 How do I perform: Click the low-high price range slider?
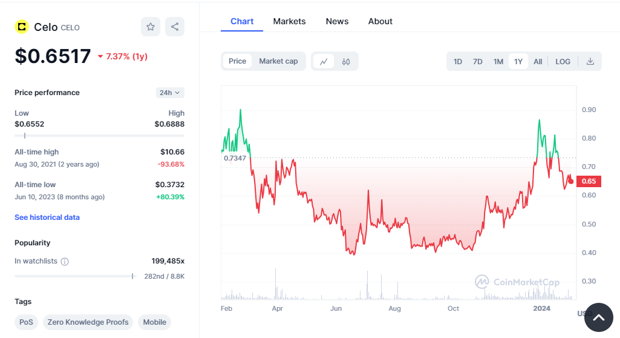(x=99, y=136)
